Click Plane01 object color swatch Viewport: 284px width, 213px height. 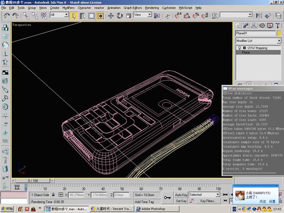[x=279, y=33]
